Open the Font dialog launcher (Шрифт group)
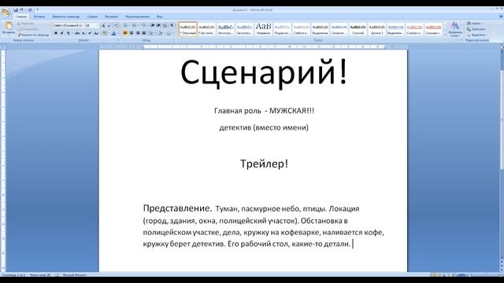Viewport: 504px width, 283px height. pyautogui.click(x=117, y=40)
